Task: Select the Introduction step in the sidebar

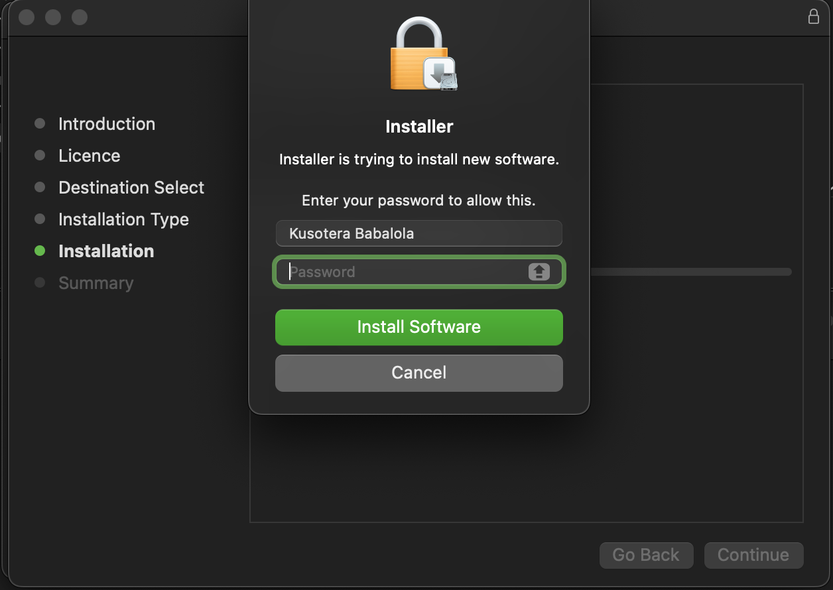Action: (x=107, y=124)
